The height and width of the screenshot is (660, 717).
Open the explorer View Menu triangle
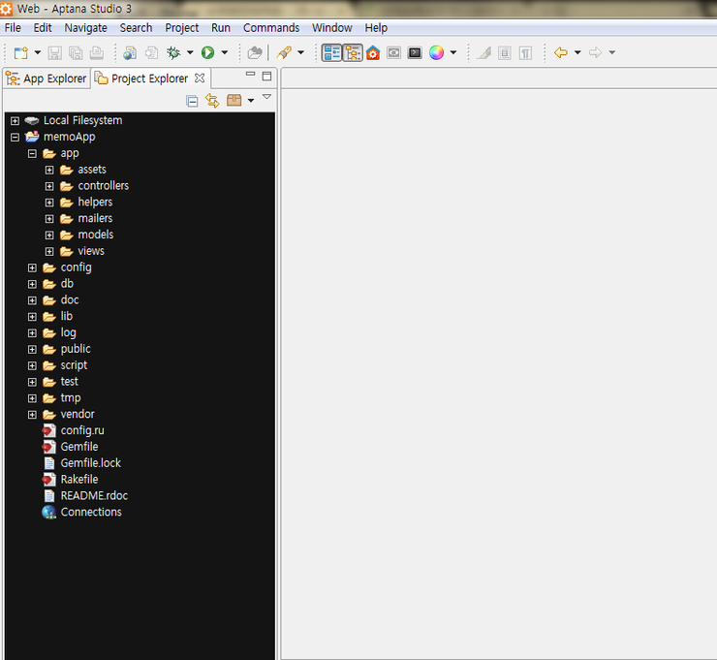pyautogui.click(x=267, y=97)
